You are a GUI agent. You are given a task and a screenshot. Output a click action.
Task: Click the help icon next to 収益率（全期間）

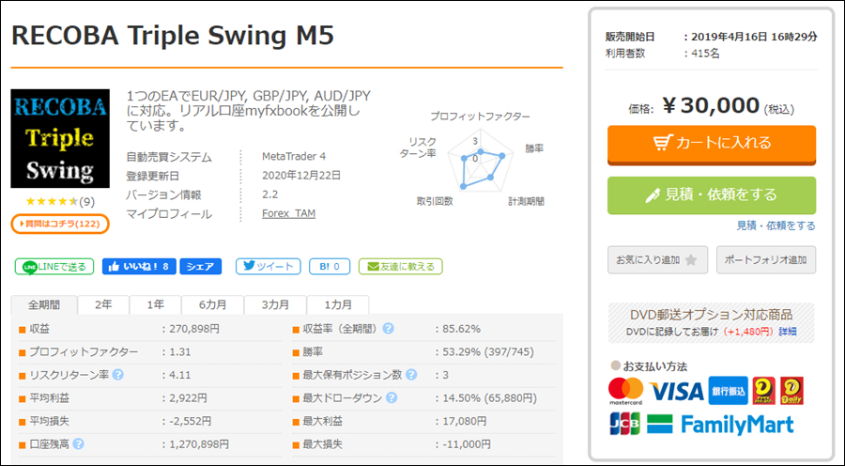coord(388,329)
